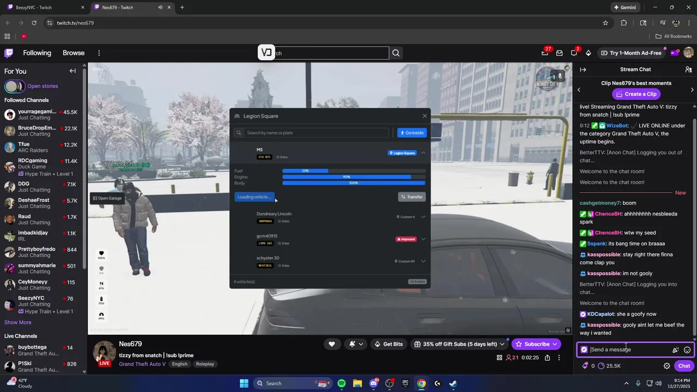Screen dimensions: 697x392
Task: Open the three-dot menu next to Browse
Action: [99, 53]
